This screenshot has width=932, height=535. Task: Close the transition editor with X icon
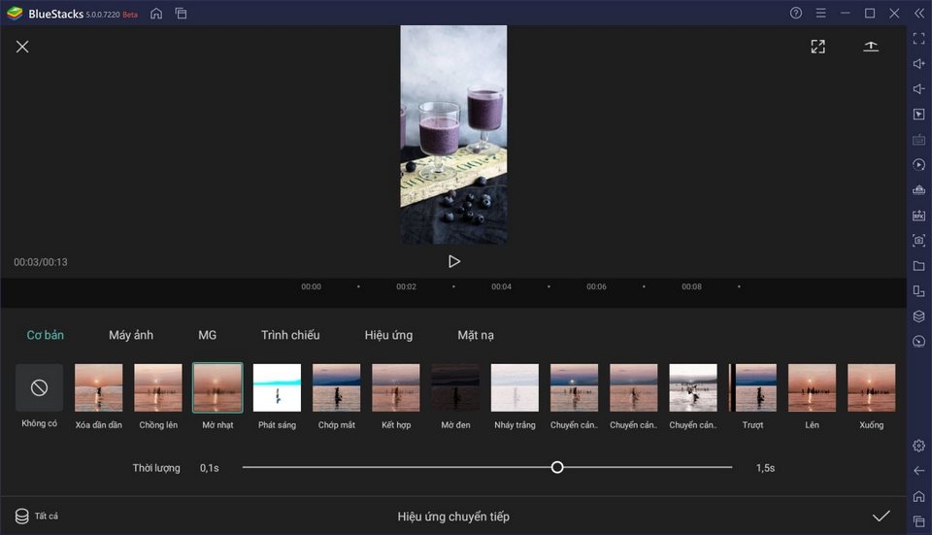pos(22,47)
